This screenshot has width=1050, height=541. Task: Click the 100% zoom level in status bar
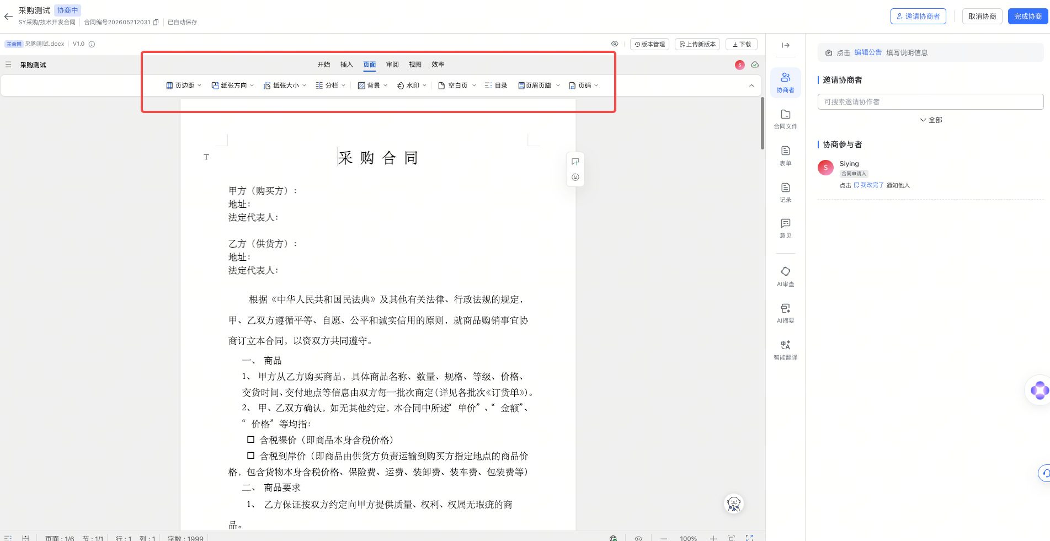coord(688,538)
